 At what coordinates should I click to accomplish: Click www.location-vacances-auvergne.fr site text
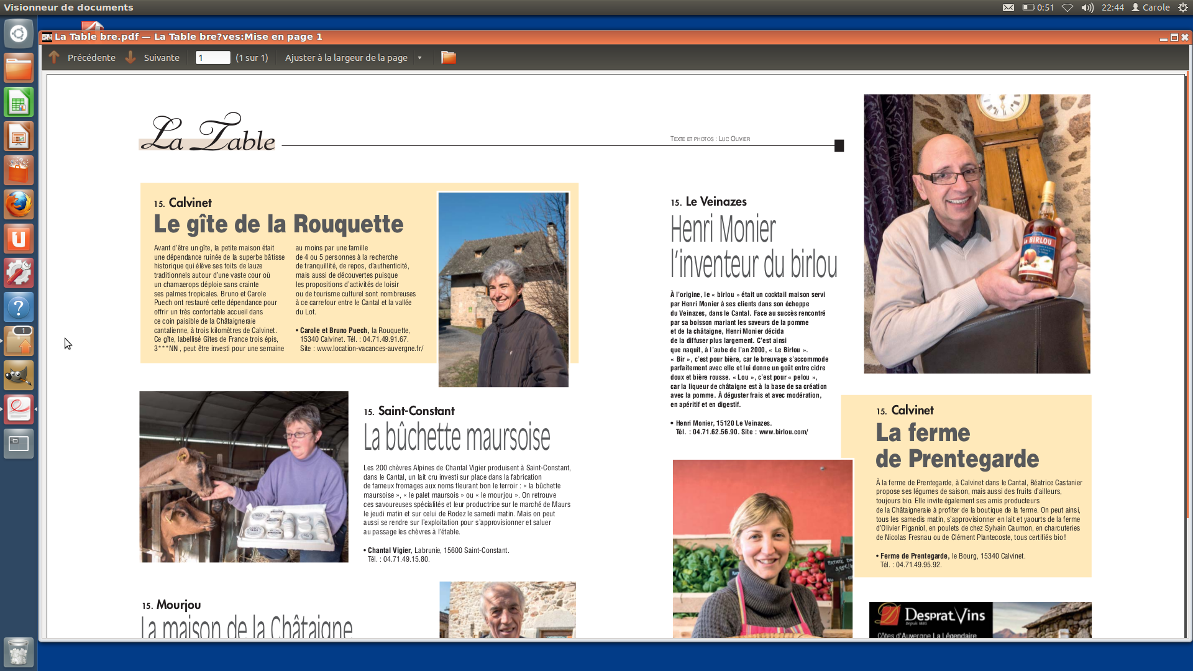tap(370, 349)
